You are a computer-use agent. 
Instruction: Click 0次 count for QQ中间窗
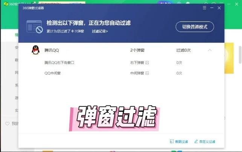pyautogui.click(x=179, y=73)
